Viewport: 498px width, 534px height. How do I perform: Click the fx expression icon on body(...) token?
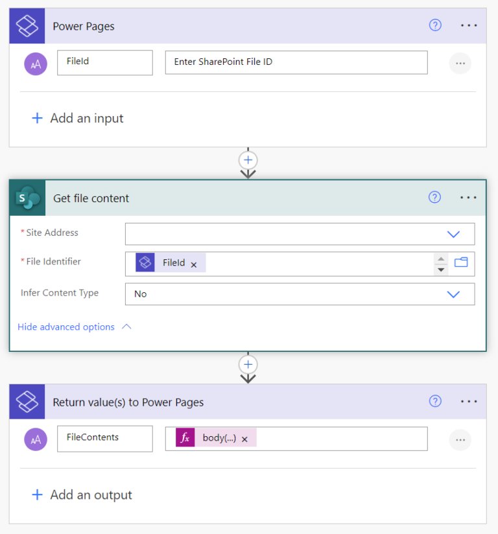(x=186, y=437)
